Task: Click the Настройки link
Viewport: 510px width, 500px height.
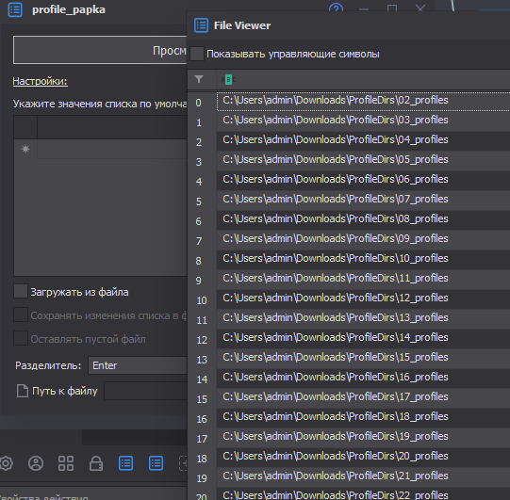Action: (x=40, y=81)
